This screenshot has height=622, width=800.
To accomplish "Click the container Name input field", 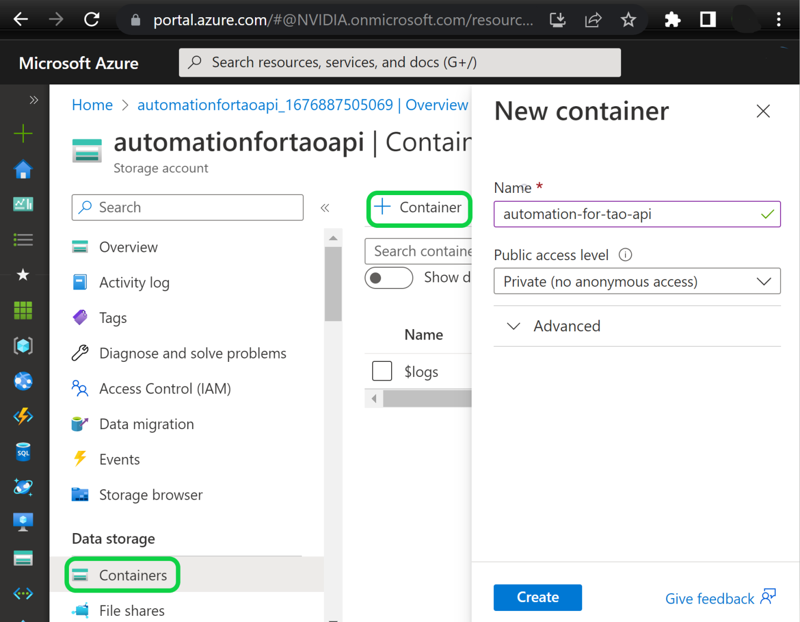I will (628, 215).
